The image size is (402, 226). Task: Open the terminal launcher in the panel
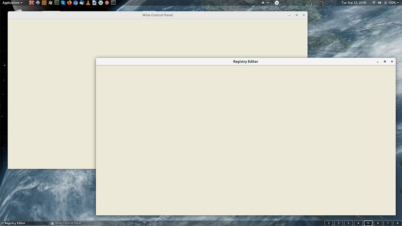point(113,3)
